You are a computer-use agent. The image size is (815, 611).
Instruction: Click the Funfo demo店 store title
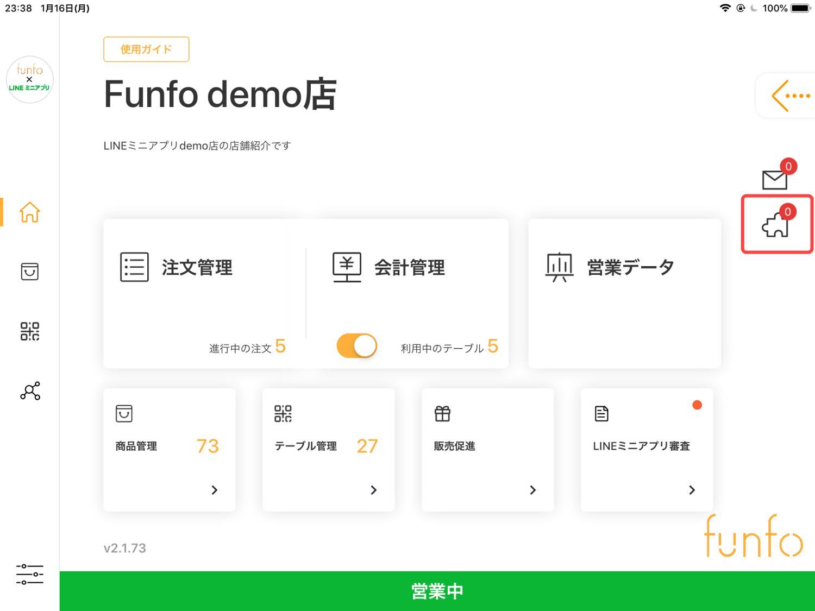click(x=220, y=95)
